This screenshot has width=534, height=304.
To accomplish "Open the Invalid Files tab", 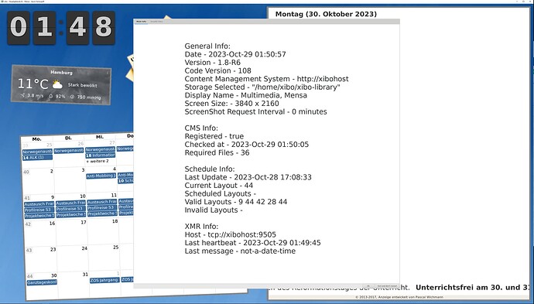I will click(156, 22).
